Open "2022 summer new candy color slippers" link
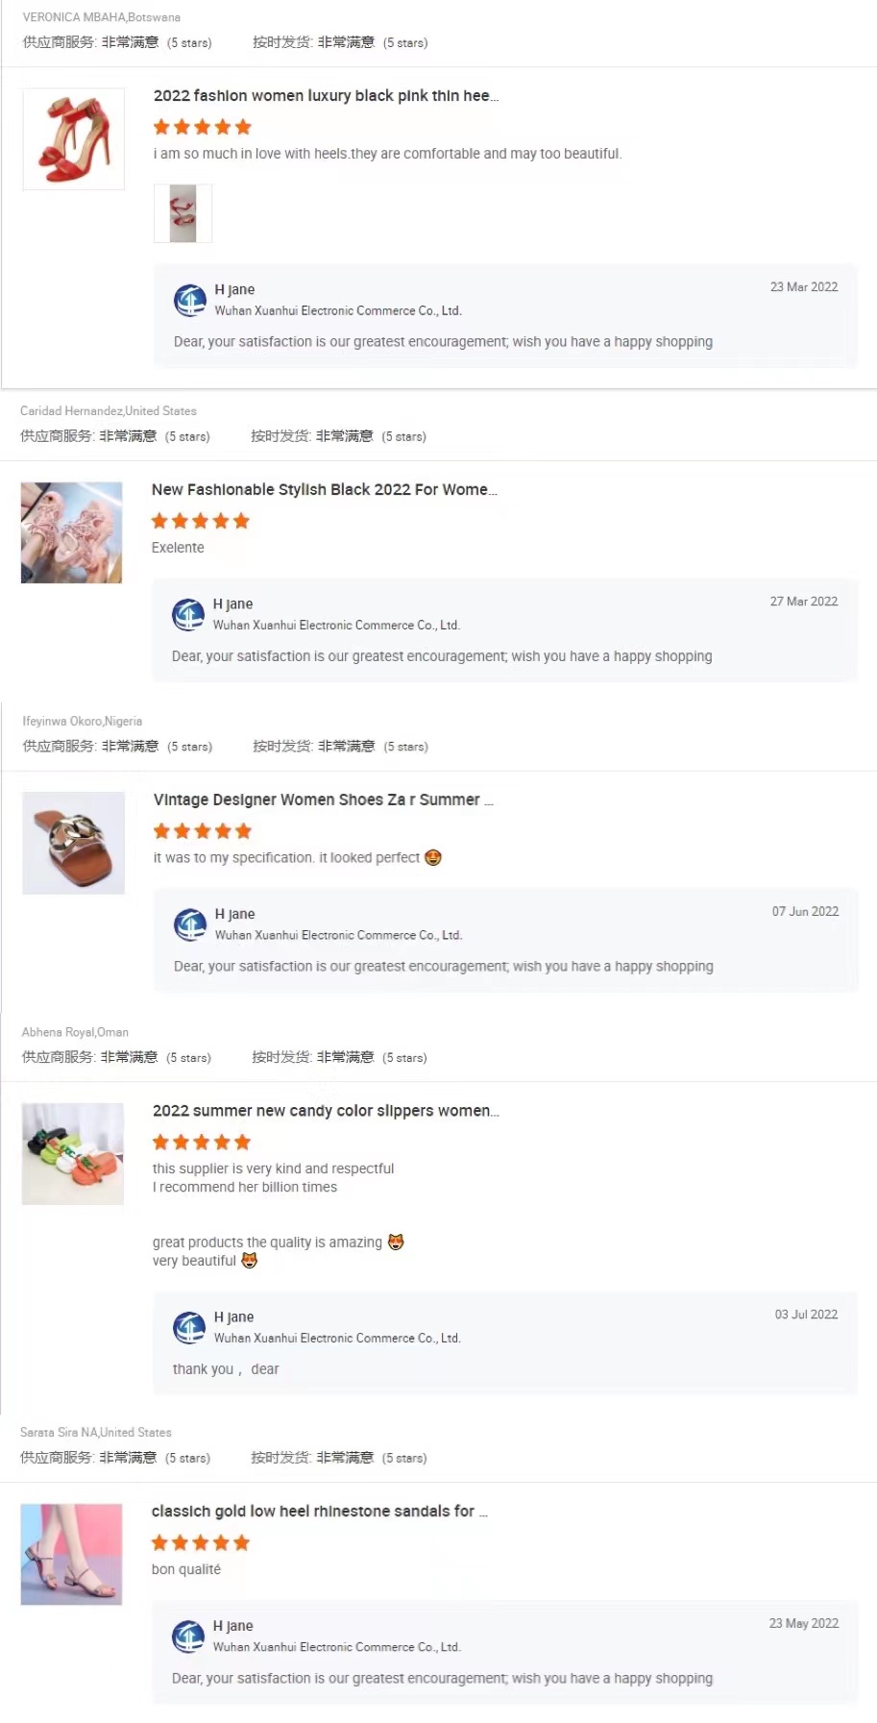This screenshot has height=1723, width=877. (326, 1111)
